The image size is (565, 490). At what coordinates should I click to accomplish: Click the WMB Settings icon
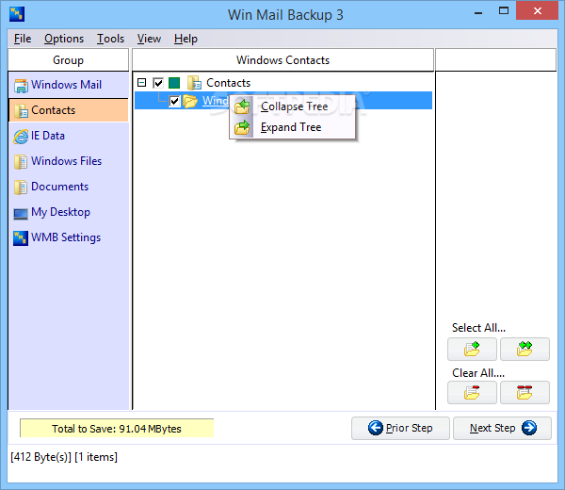click(21, 238)
